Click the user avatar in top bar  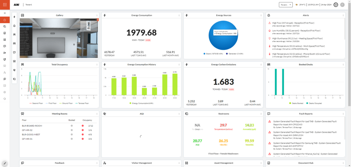[x=342, y=5]
